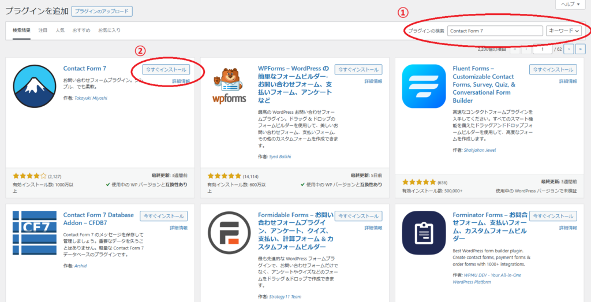Image resolution: width=591 pixels, height=302 pixels.
Task: Open the Contact Form 7 title link
Action: pyautogui.click(x=85, y=69)
